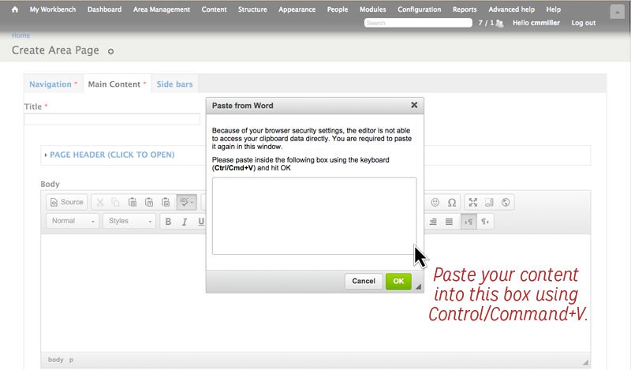Insert a smiley emoticon
Screen dimensions: 631x370
pyautogui.click(x=435, y=202)
